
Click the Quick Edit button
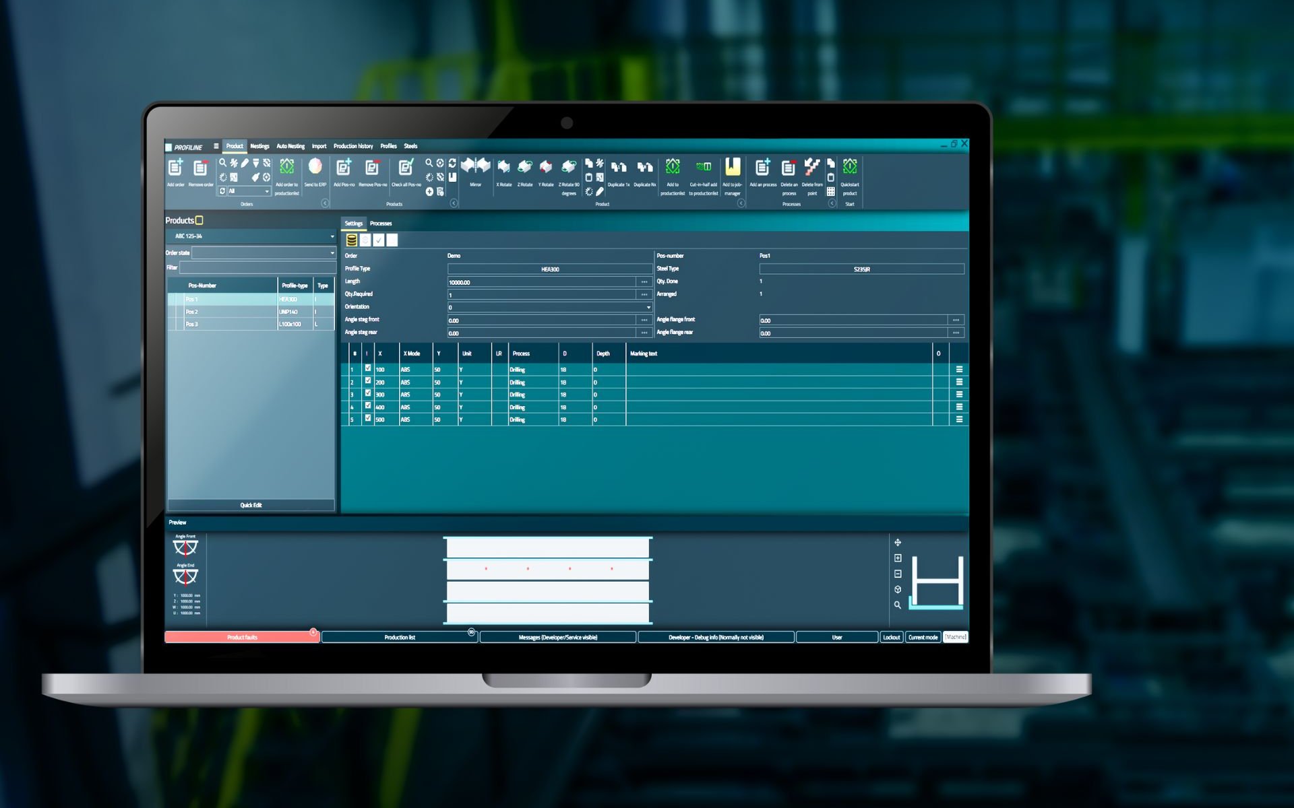tap(251, 505)
